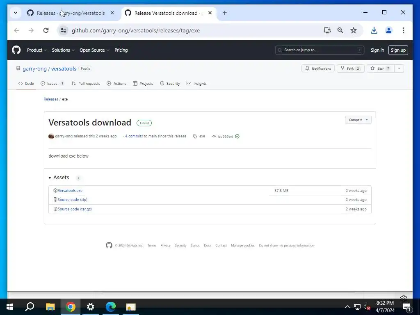Launch Microsoft Edge from the taskbar
Screen dimensions: 420x315
111,307
